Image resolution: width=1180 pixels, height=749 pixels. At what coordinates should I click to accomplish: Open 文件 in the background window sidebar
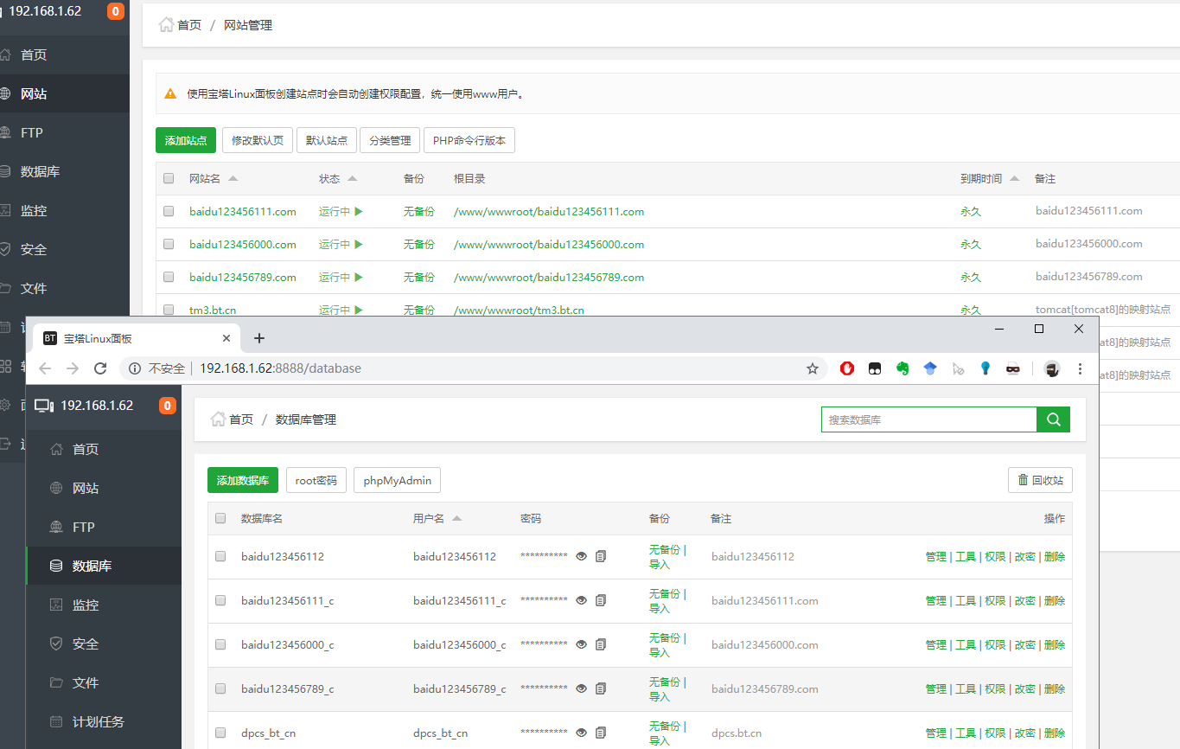click(65, 288)
